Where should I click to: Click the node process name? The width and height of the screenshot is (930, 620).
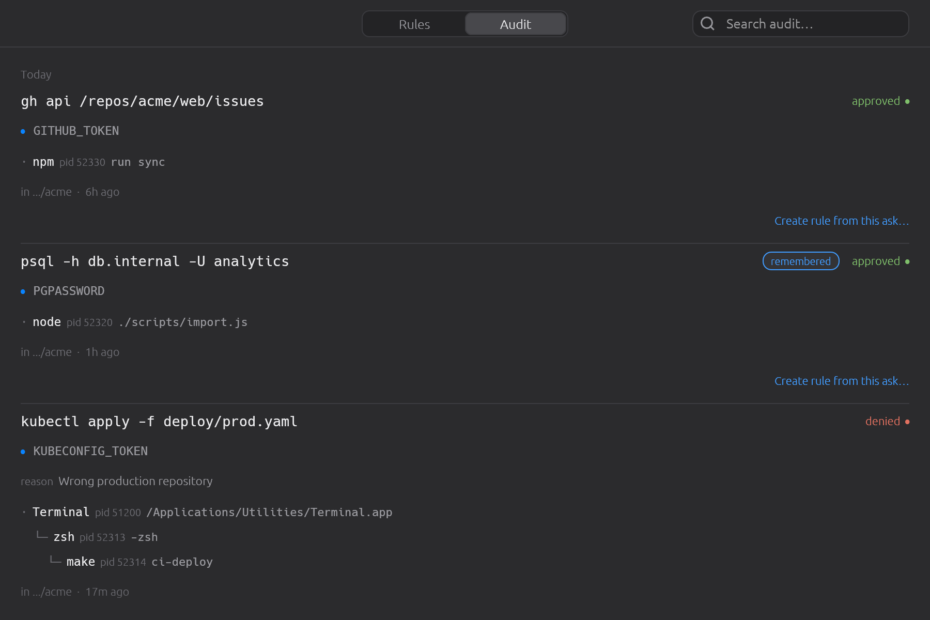click(x=47, y=322)
